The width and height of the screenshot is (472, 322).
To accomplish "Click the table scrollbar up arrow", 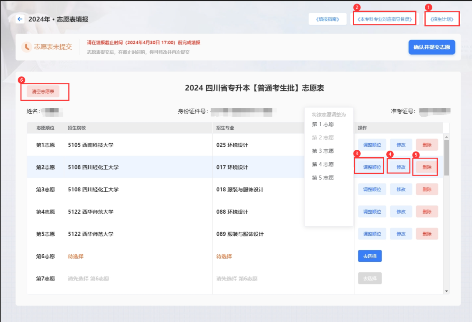I will [x=446, y=136].
